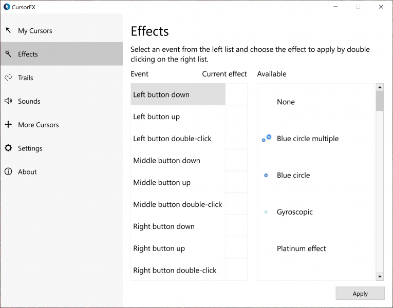This screenshot has width=393, height=308.
Task: Click the Gyroscopic effect icon
Action: point(266,212)
